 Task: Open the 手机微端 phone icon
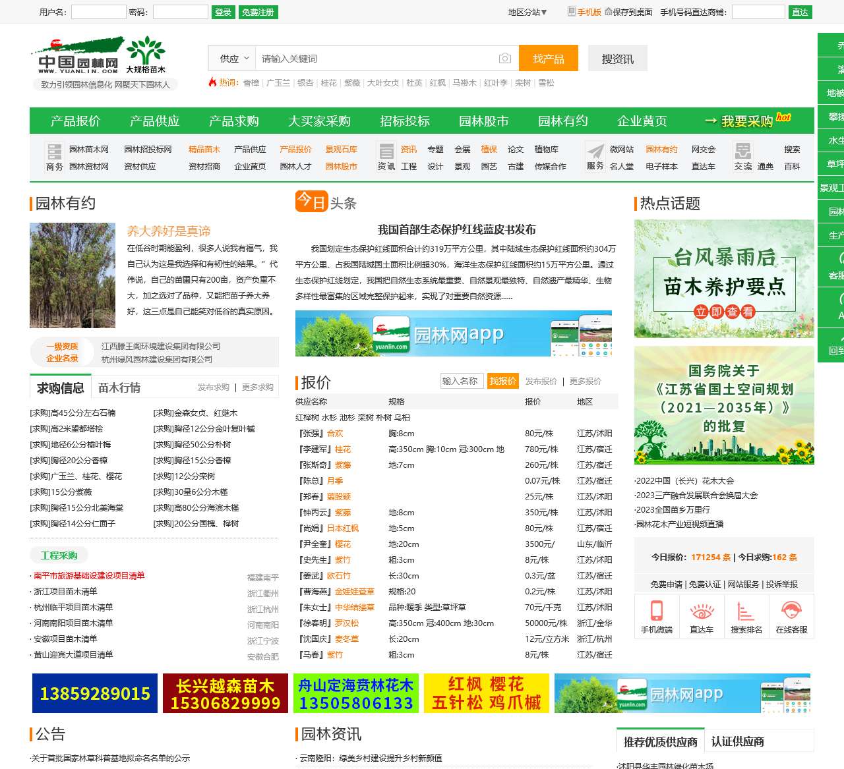click(x=656, y=611)
